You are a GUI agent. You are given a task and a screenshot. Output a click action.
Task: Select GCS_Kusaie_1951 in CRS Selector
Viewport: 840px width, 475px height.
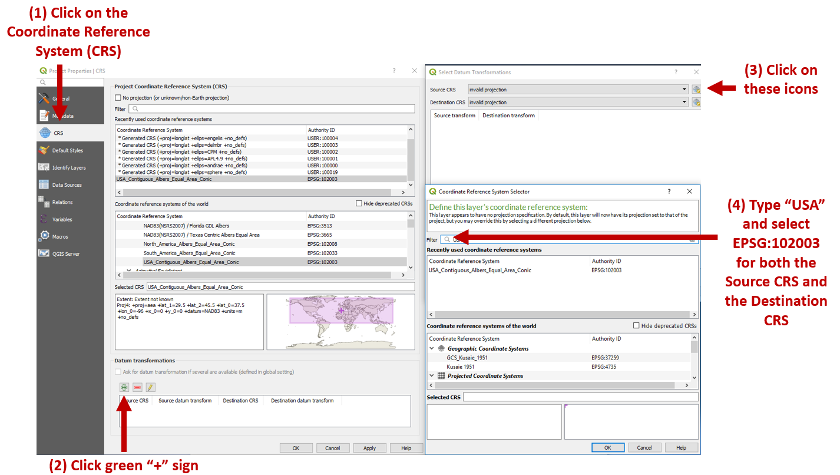click(559, 358)
